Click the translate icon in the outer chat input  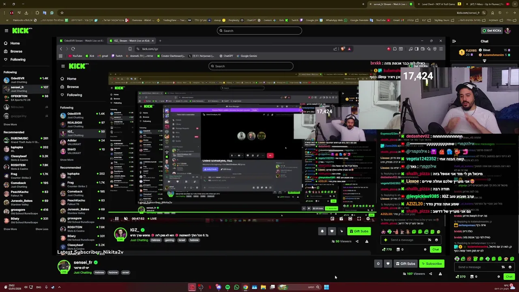pyautogui.click(x=503, y=267)
